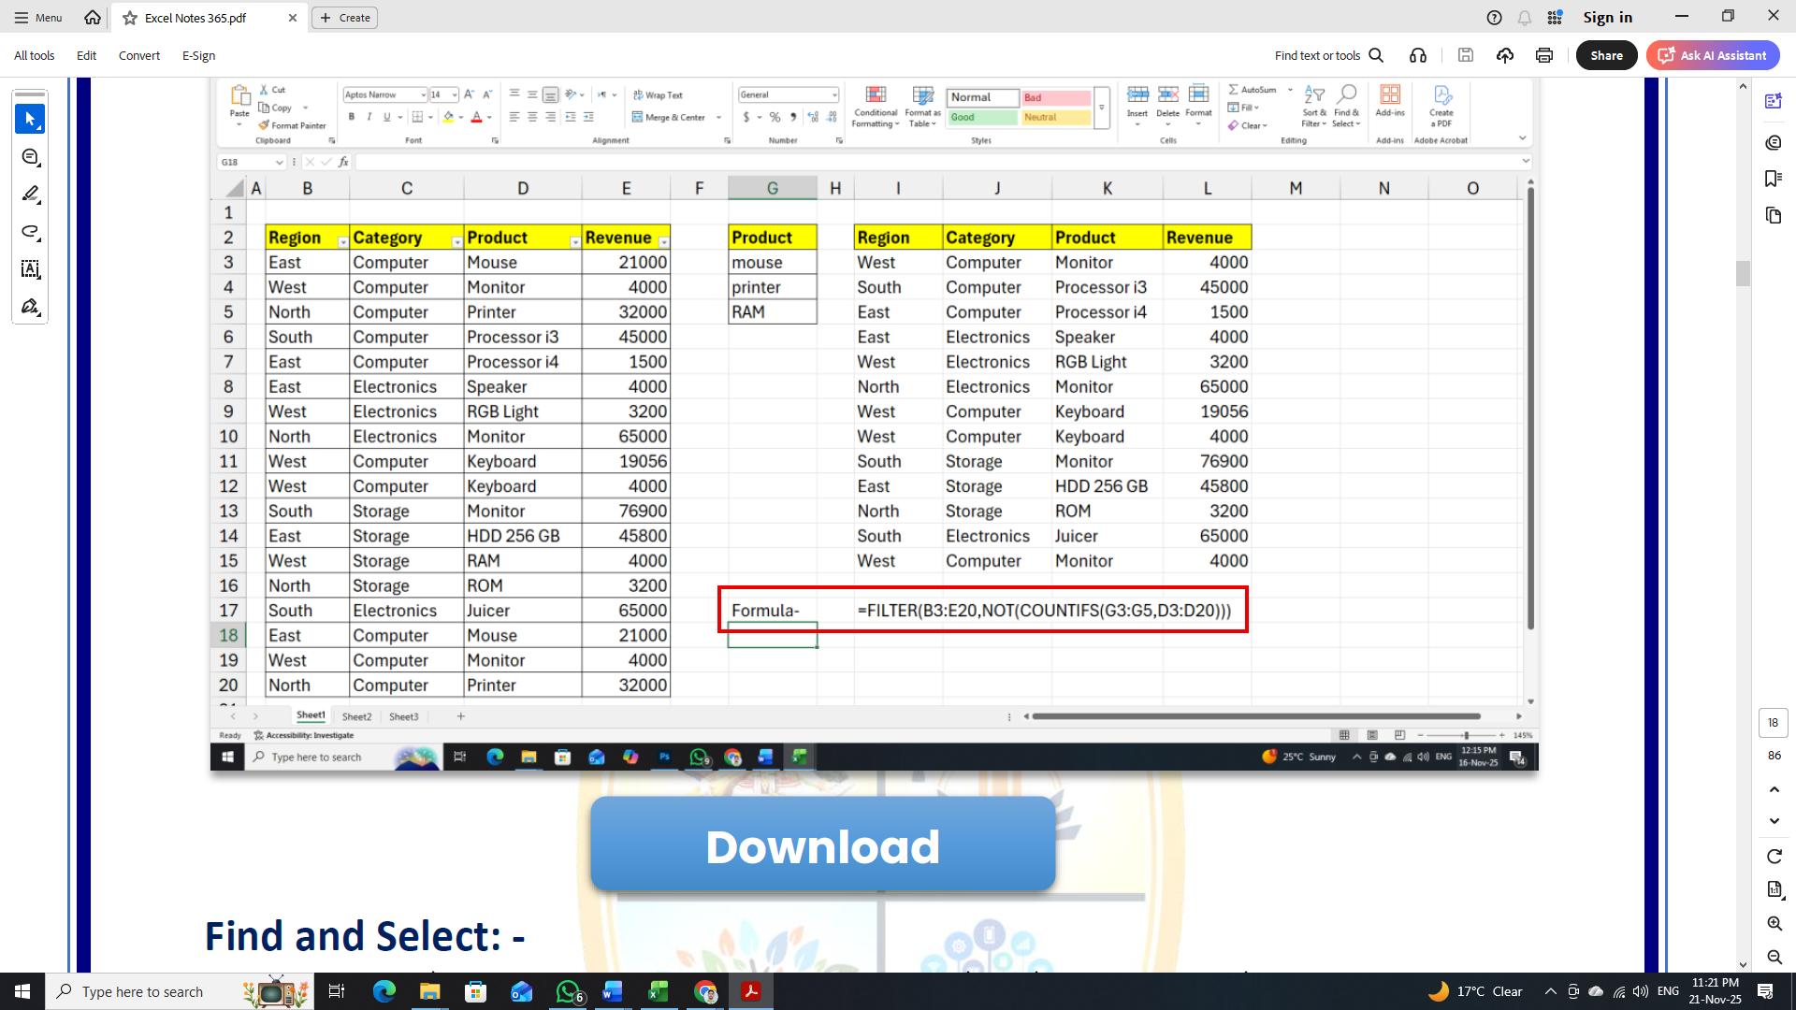The height and width of the screenshot is (1010, 1796).
Task: Activate the Read Aloud headphones icon
Action: (1418, 55)
